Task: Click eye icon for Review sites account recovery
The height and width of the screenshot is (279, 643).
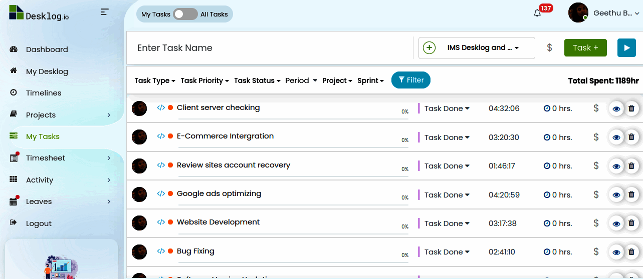Action: pyautogui.click(x=616, y=166)
